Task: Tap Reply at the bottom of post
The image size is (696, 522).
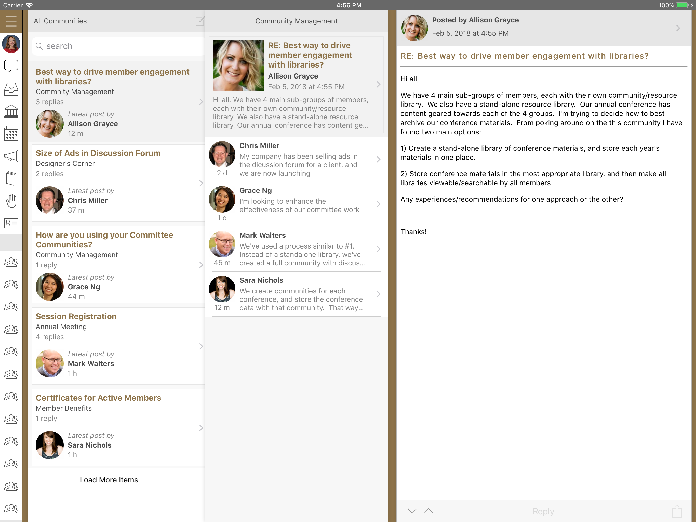Action: pos(543,511)
